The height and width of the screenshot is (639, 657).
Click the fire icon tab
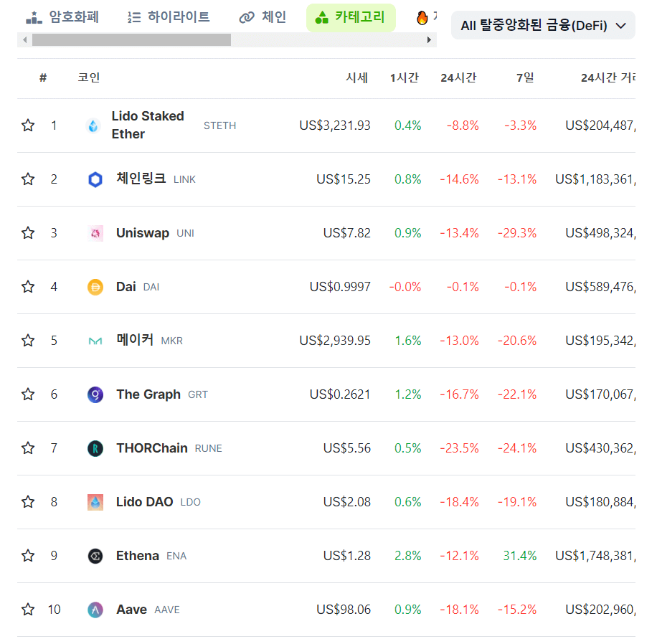[422, 18]
